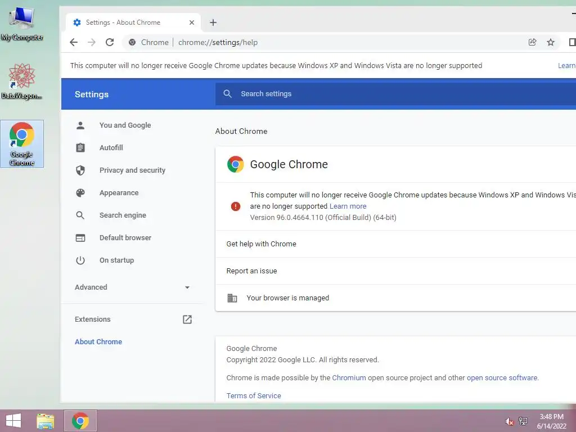Click the About Chrome page heading
The image size is (576, 432).
[x=241, y=131]
